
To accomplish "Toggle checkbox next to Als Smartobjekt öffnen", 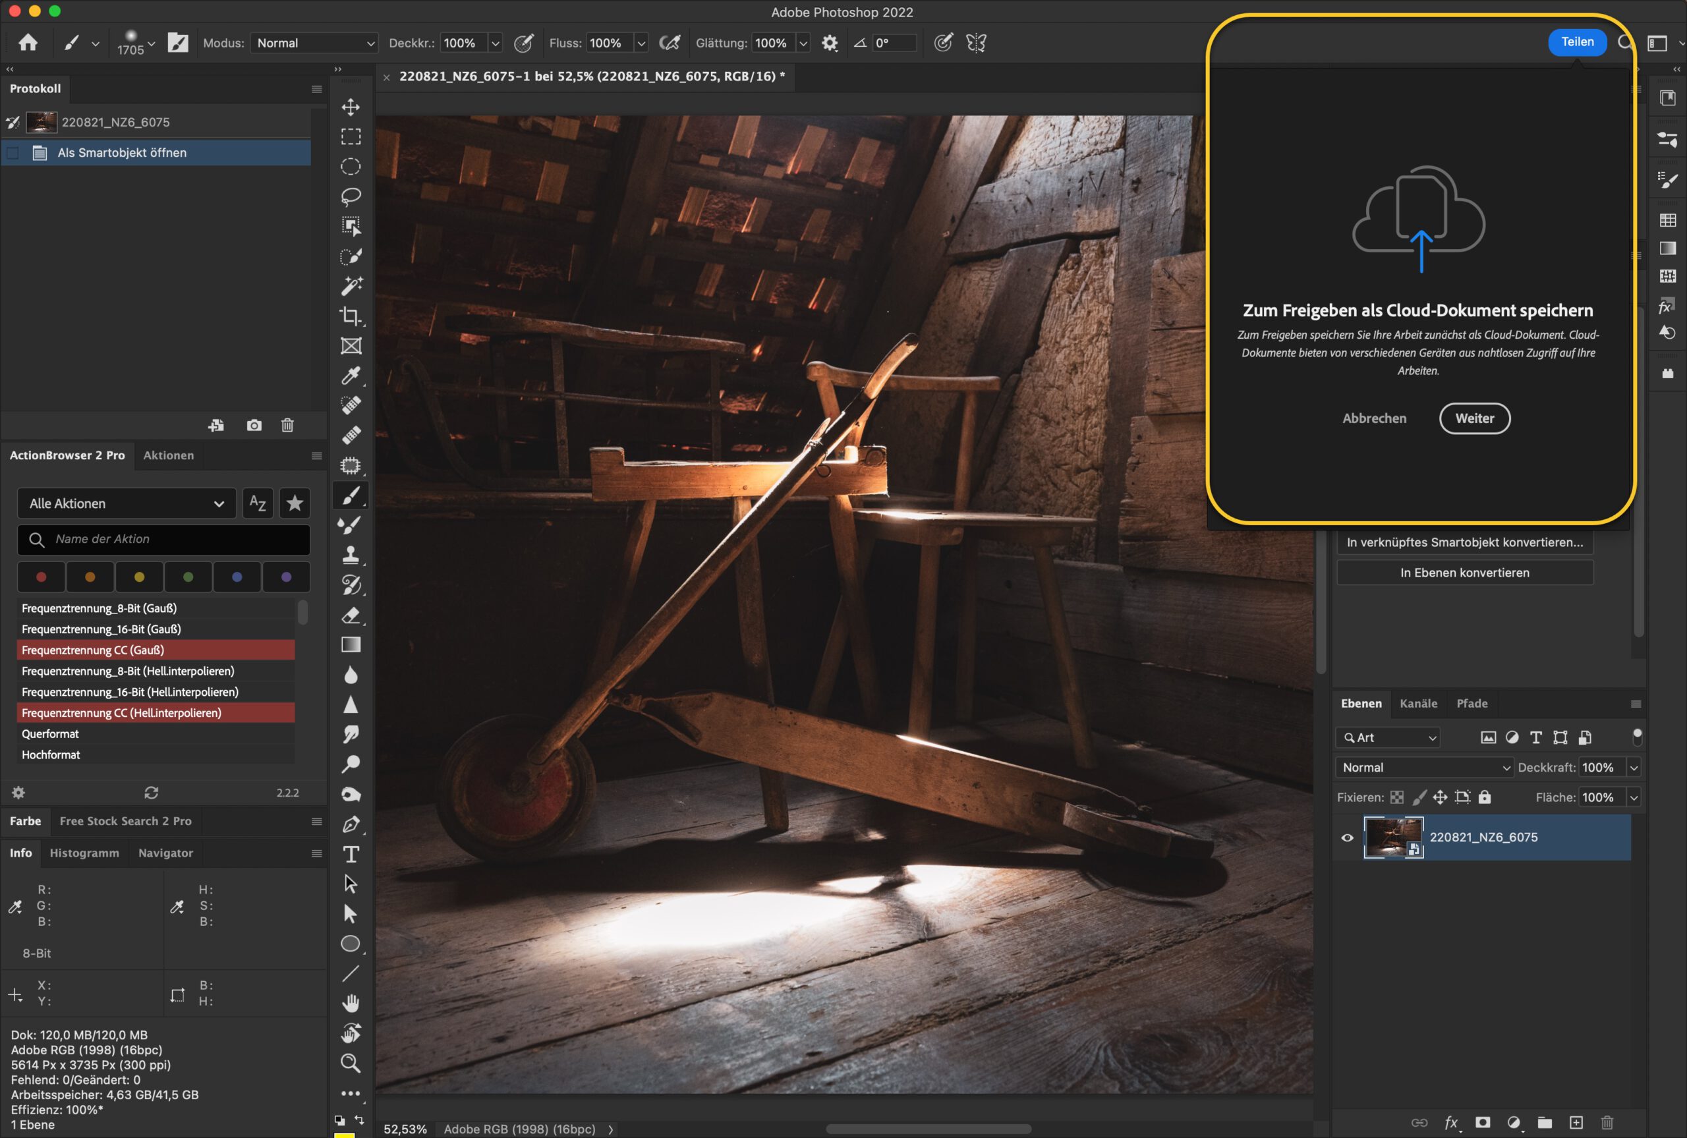I will (x=13, y=152).
